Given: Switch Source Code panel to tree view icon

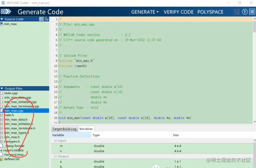Looking at the screenshot, I should pyautogui.click(x=47, y=19).
